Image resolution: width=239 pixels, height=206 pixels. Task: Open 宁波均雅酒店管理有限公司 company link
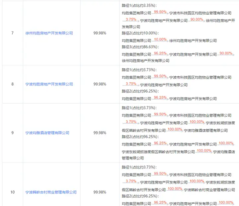click(47, 133)
